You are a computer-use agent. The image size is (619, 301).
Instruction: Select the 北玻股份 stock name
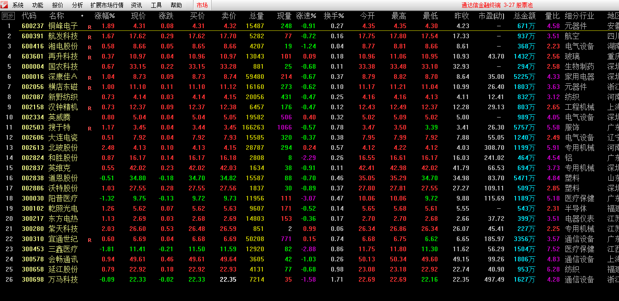tap(63, 148)
